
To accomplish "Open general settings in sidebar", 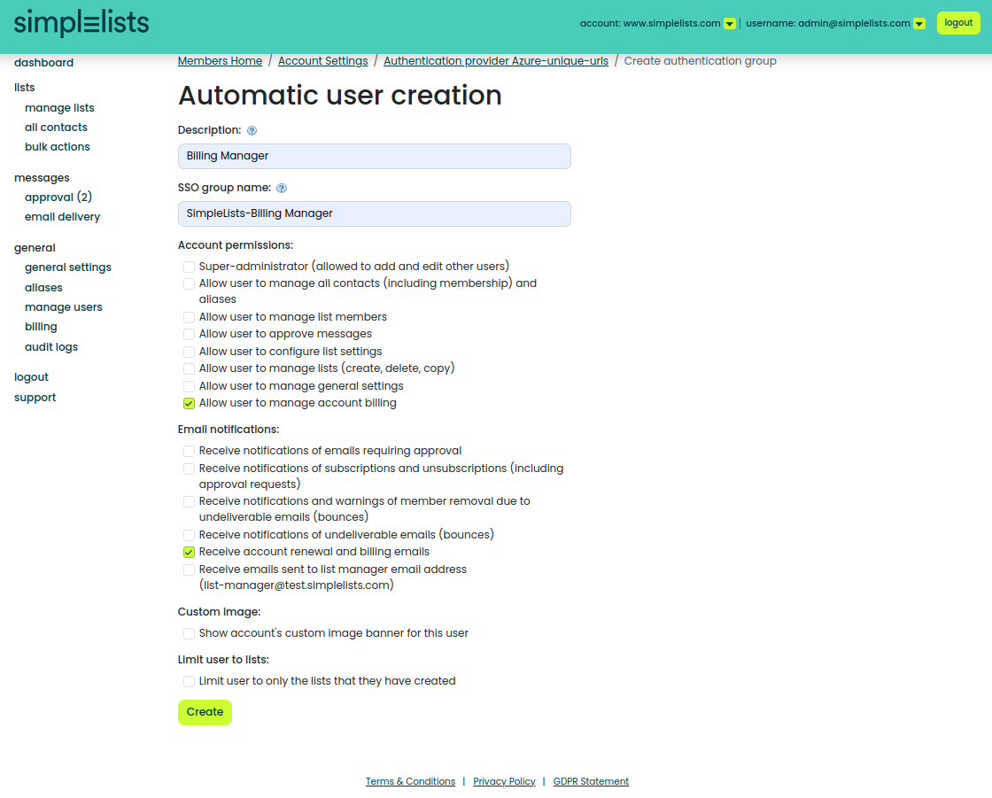I will 68,267.
